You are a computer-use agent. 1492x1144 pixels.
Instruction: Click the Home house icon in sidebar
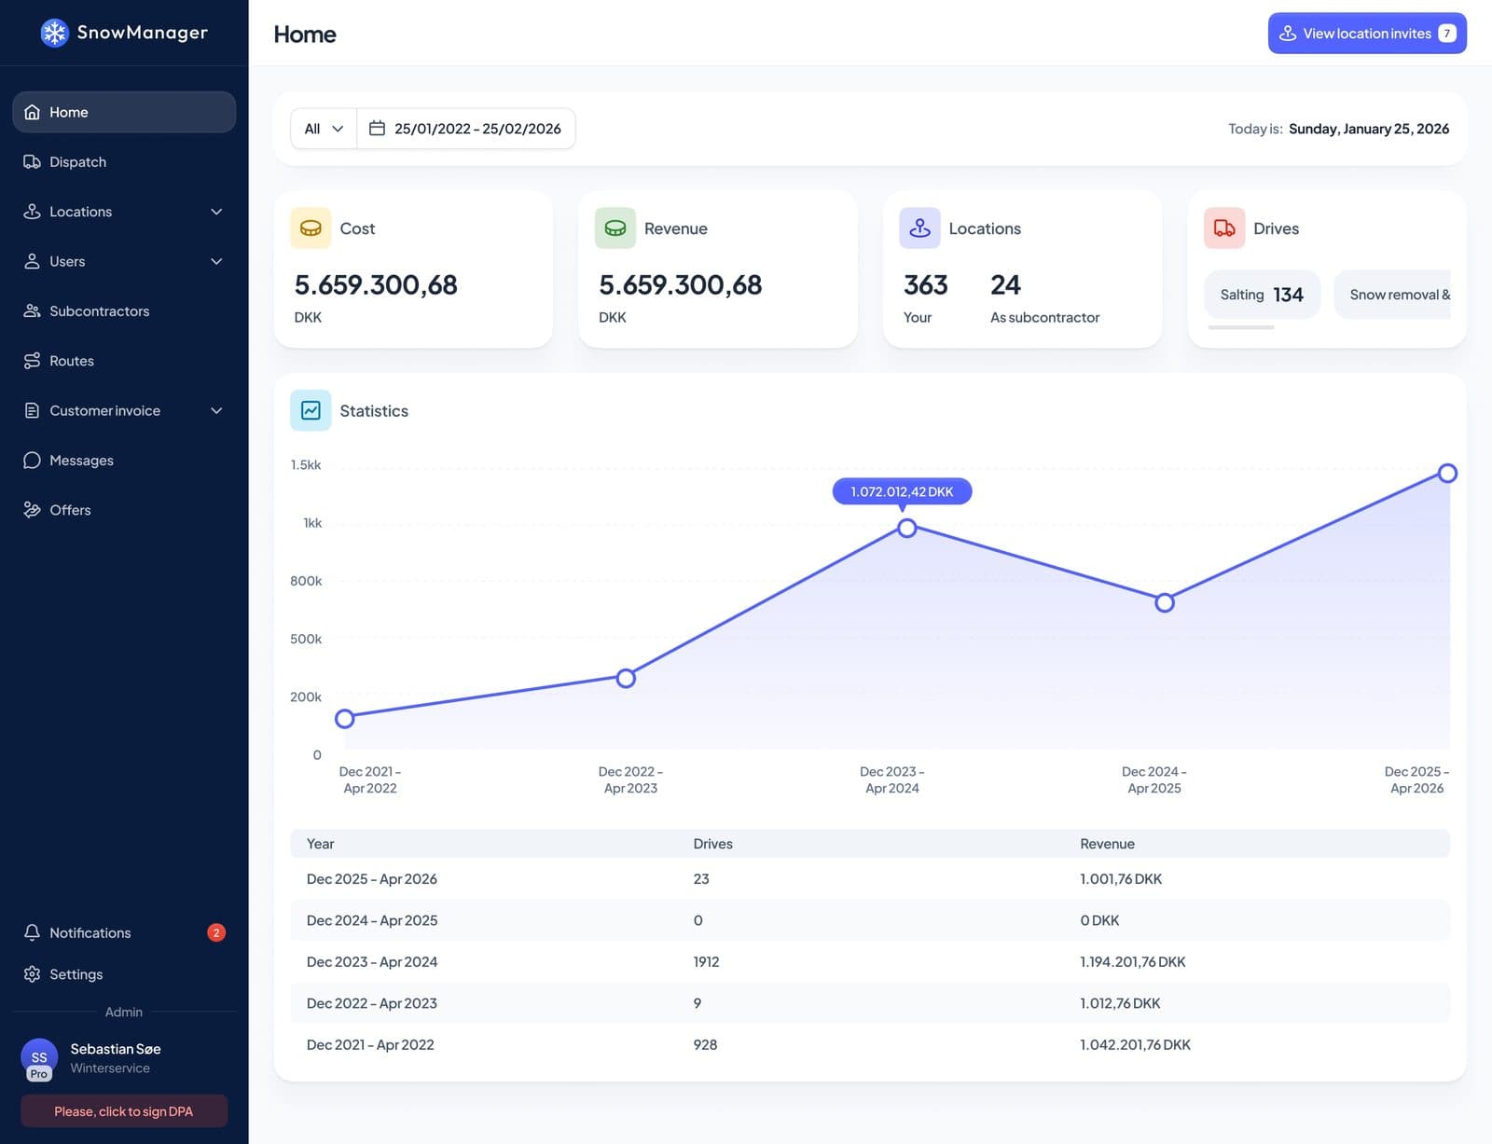coord(32,112)
